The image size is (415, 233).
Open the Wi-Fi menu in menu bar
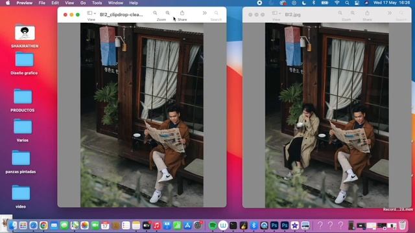[x=337, y=3]
